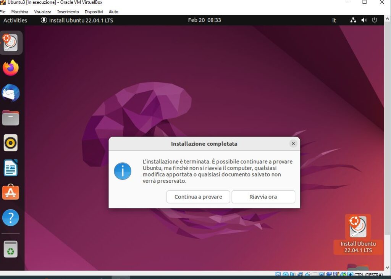Maximize the VirtualBox window
This screenshot has height=279, width=391.
(x=364, y=2)
